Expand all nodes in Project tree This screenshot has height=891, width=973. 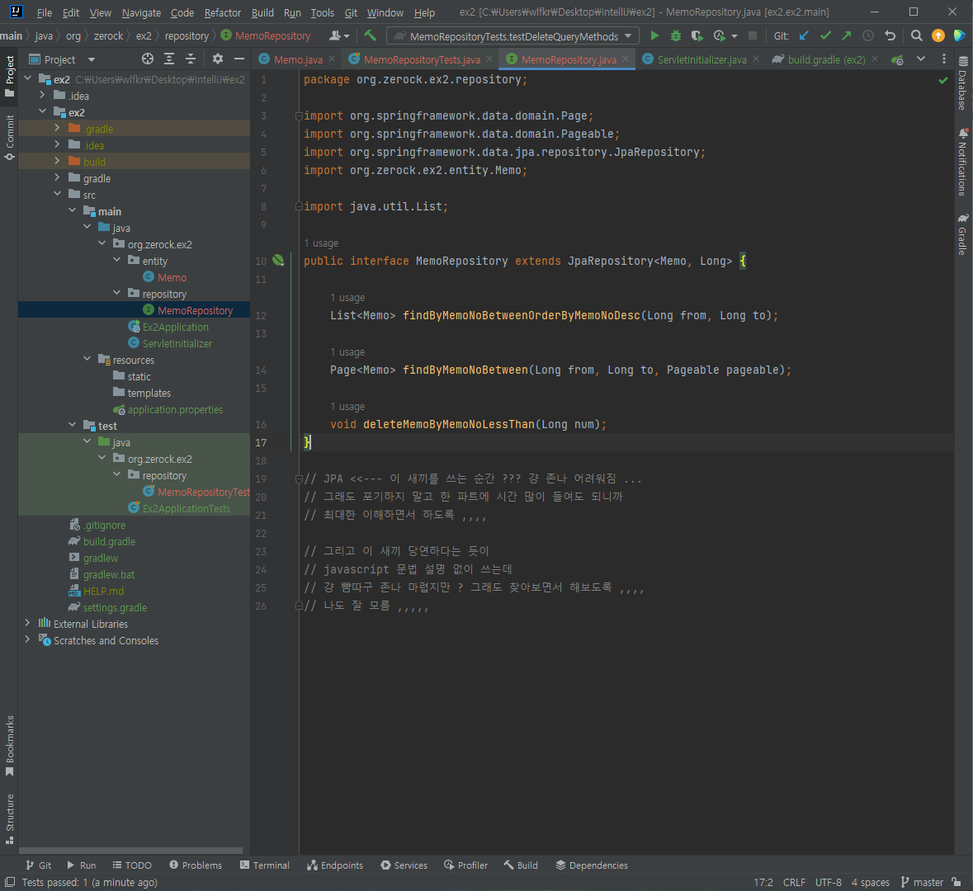[169, 59]
